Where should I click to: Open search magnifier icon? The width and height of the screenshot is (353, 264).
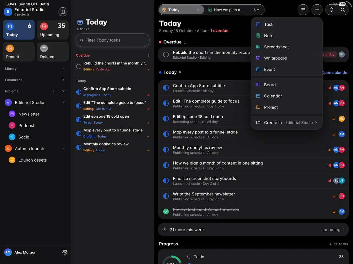click(x=343, y=10)
